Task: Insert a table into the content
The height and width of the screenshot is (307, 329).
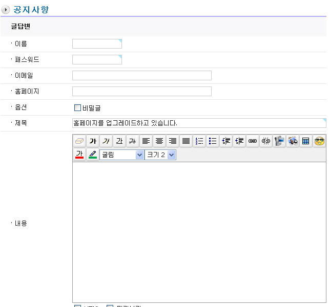Action: pos(306,141)
